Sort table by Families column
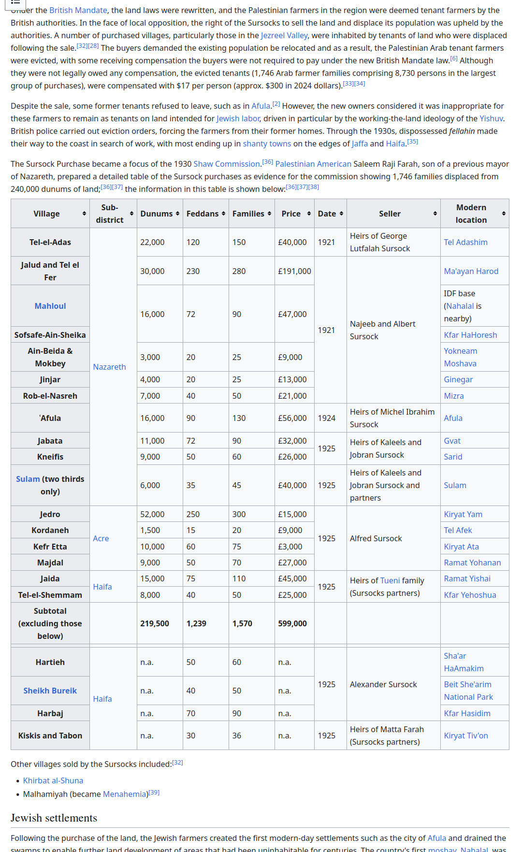Image resolution: width=521 pixels, height=852 pixels. click(252, 214)
